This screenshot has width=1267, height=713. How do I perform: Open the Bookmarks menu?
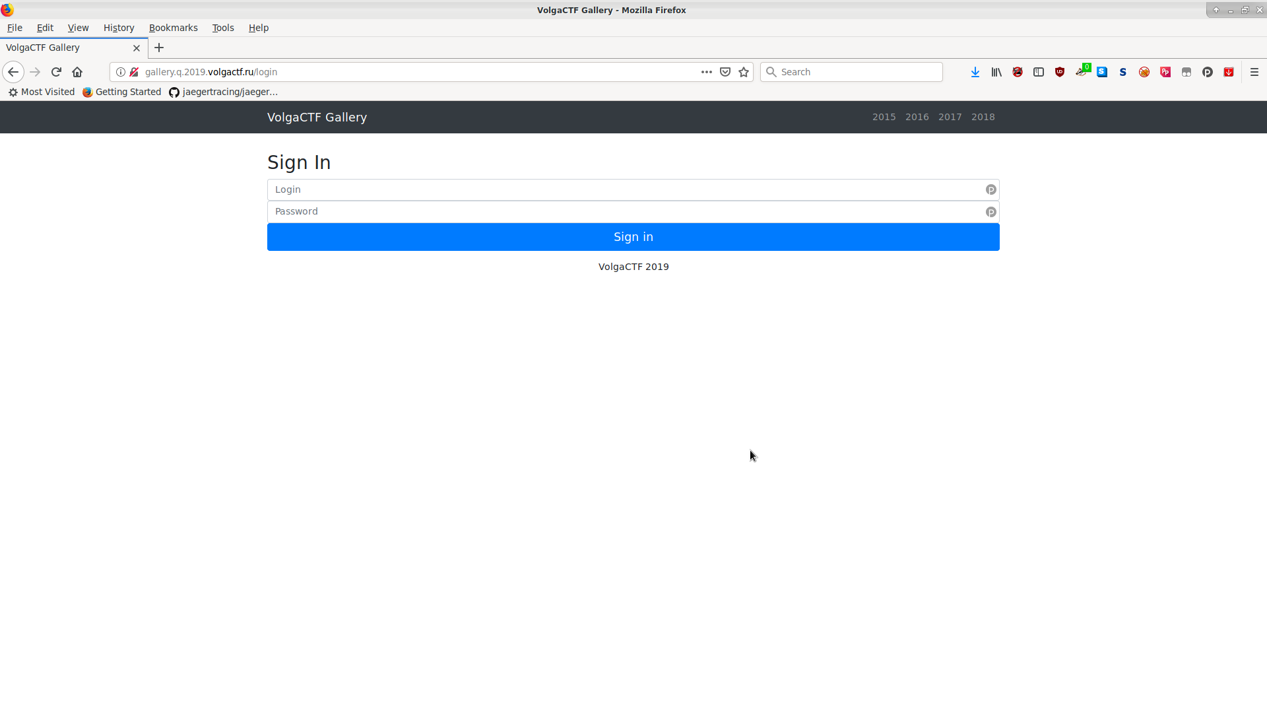pyautogui.click(x=173, y=28)
